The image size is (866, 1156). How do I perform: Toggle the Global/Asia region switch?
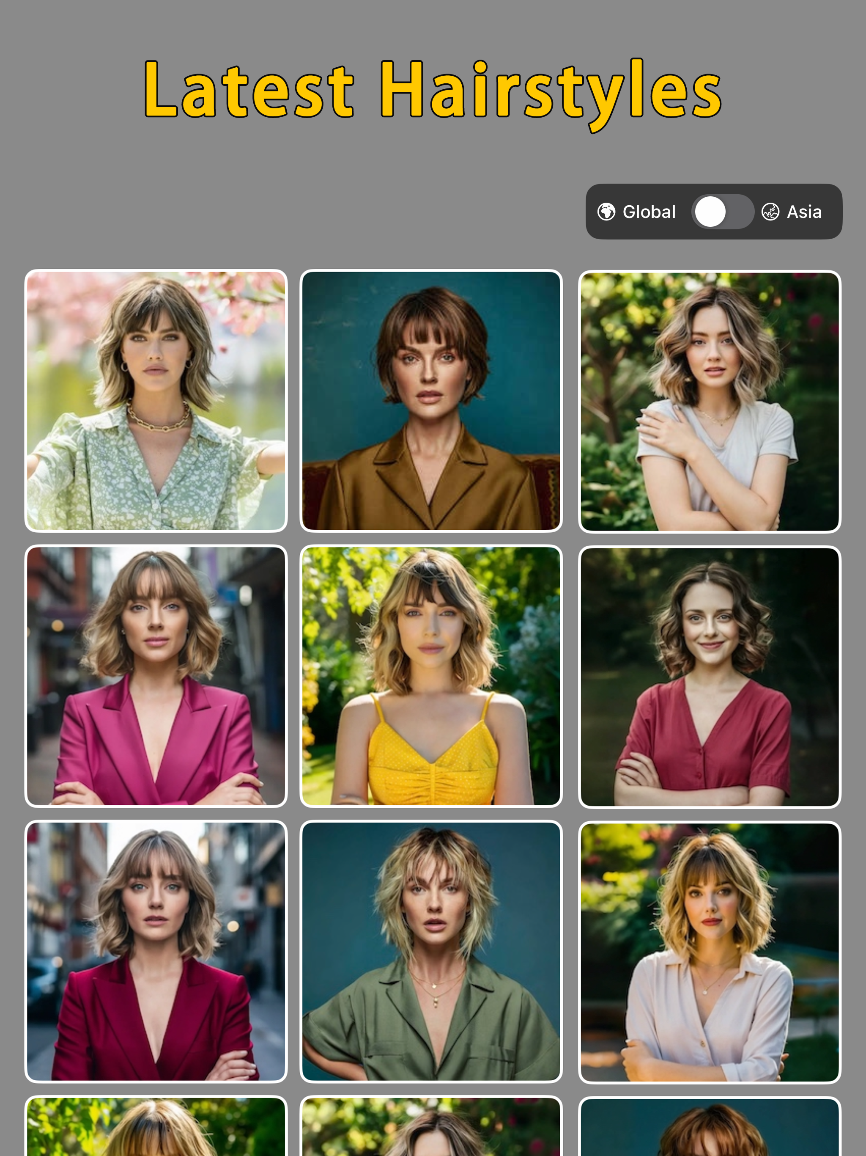click(x=722, y=212)
